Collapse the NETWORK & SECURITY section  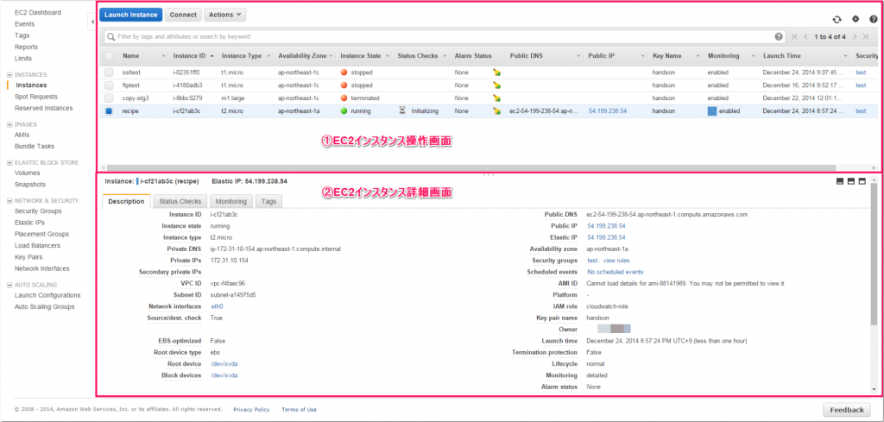[x=9, y=200]
